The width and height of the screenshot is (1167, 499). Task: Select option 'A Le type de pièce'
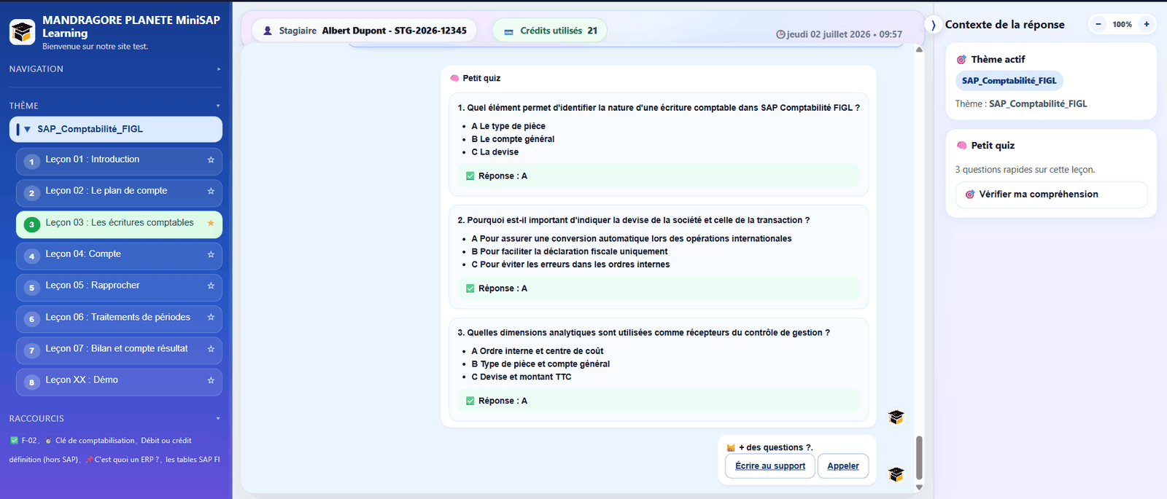[x=508, y=126]
